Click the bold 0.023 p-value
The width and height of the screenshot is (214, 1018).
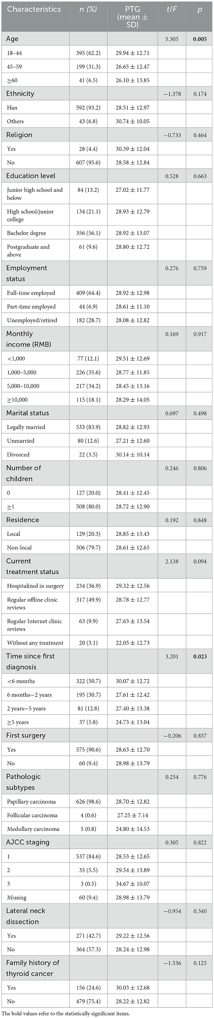199,656
